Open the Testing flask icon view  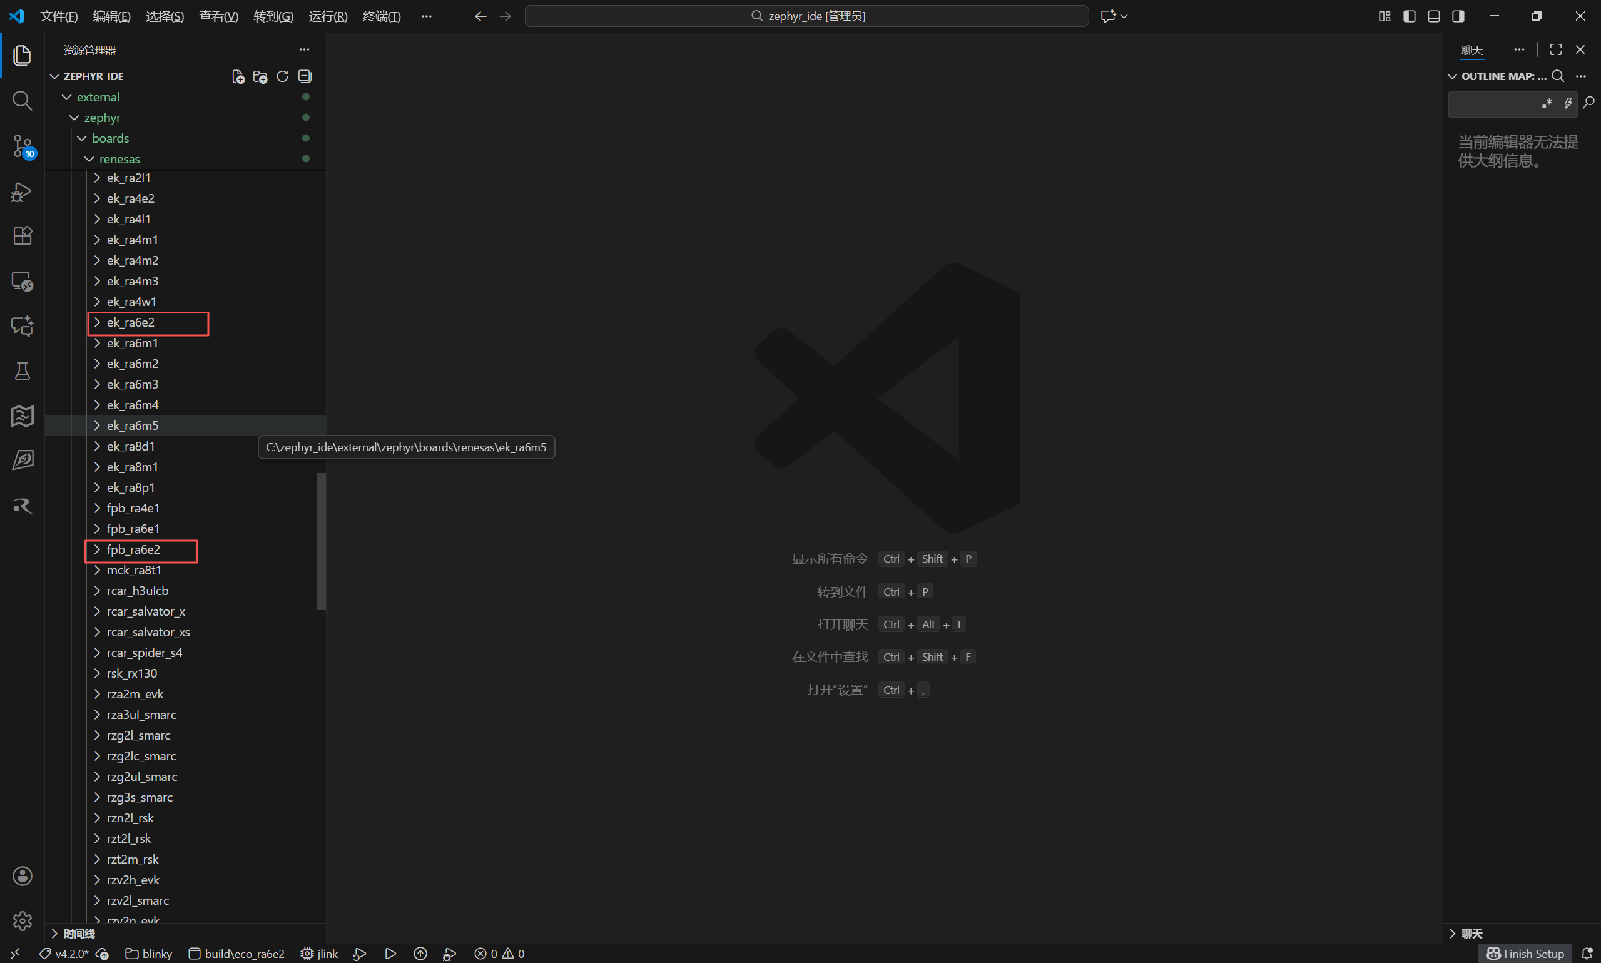22,371
